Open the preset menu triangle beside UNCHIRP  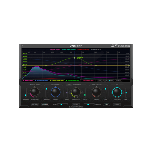23,46
